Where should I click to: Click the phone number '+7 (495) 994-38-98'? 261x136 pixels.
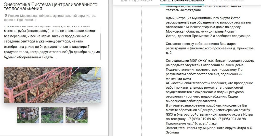[x=232, y=119]
